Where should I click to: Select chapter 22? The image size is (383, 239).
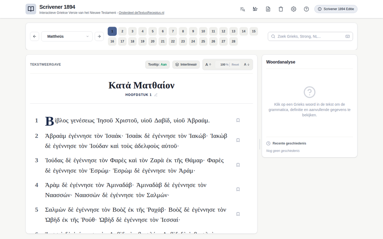[173, 41]
